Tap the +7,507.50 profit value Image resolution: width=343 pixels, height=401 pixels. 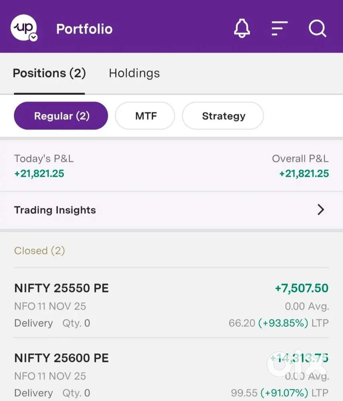pos(302,288)
